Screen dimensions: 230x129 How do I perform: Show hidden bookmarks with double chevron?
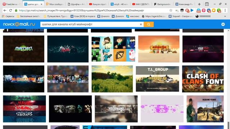(225, 16)
